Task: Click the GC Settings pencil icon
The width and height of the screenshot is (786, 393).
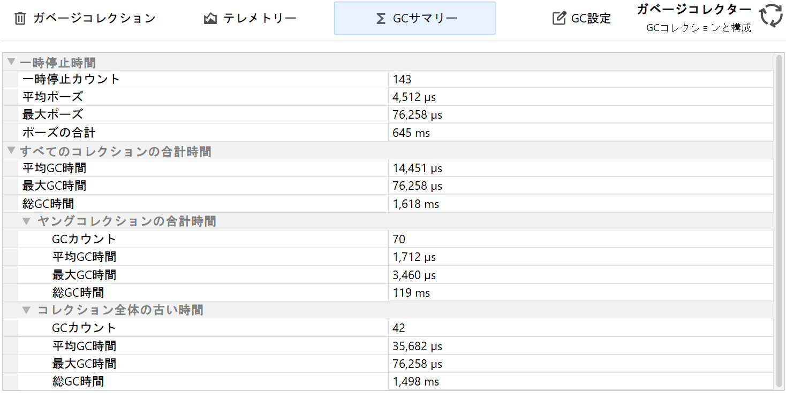Action: [558, 19]
